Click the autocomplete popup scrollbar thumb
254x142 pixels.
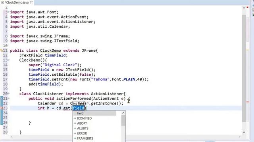point(123,120)
